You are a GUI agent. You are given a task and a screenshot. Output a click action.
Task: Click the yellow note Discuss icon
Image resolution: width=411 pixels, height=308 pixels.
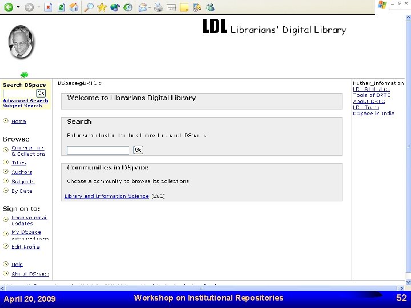184,7
